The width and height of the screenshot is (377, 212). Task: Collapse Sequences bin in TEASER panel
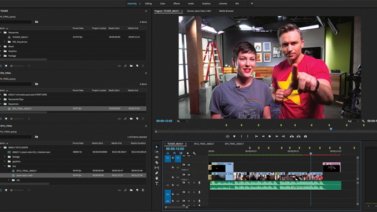(1, 32)
